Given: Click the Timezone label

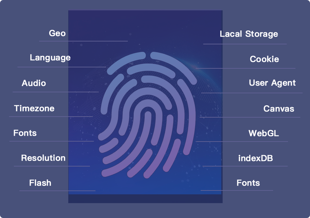Looking at the screenshot, I should click(x=34, y=108).
